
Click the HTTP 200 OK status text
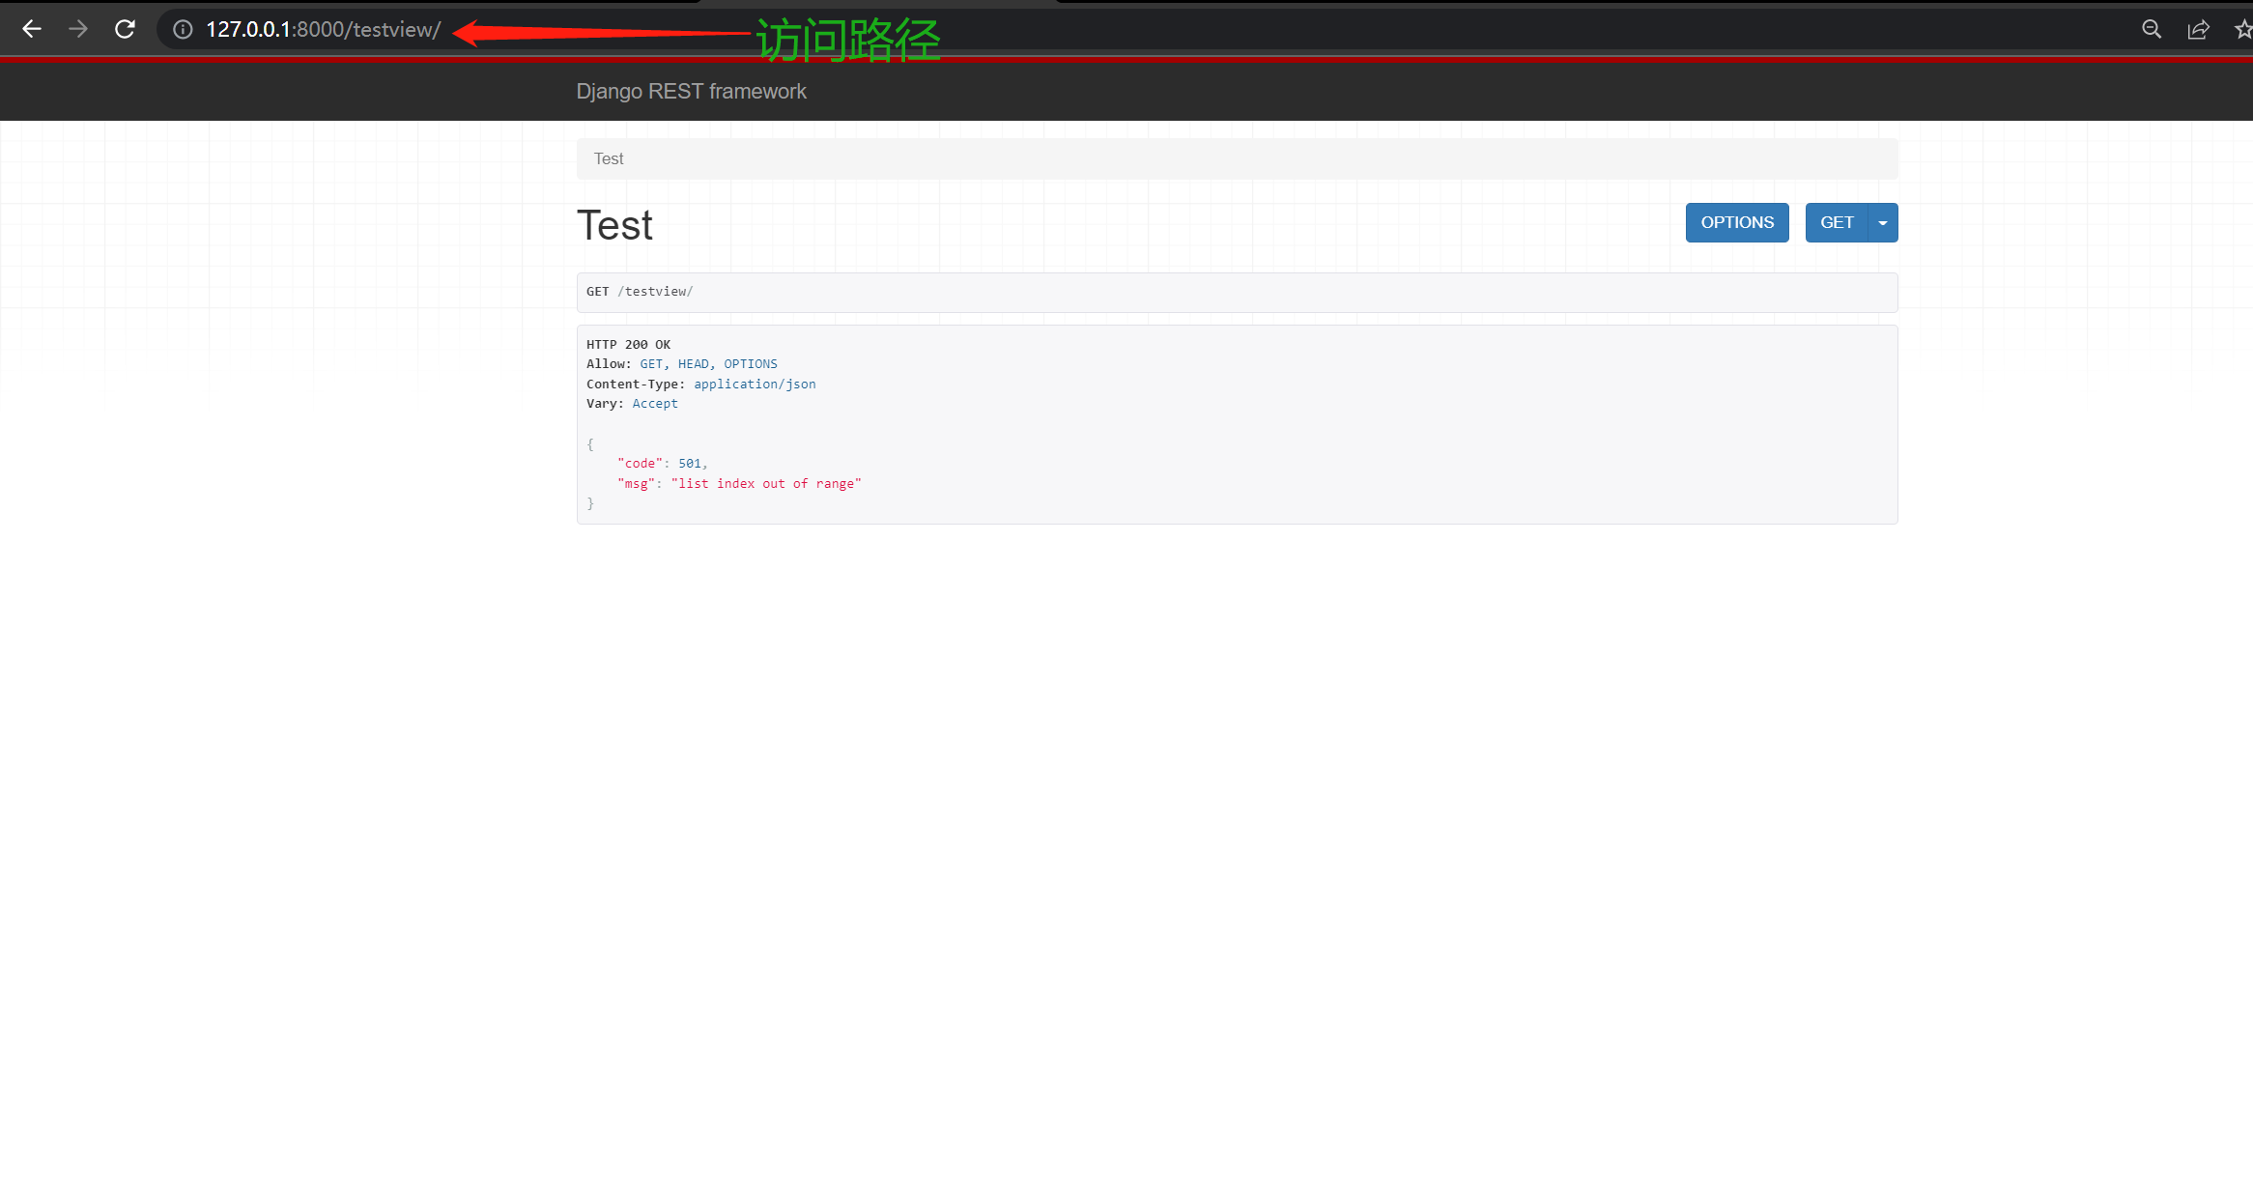[628, 344]
